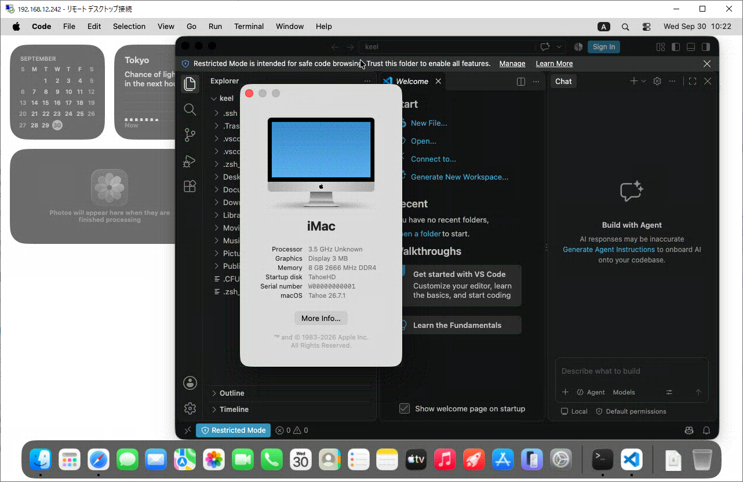The width and height of the screenshot is (743, 482).
Task: Open Spotlight search in menu bar
Action: click(625, 27)
